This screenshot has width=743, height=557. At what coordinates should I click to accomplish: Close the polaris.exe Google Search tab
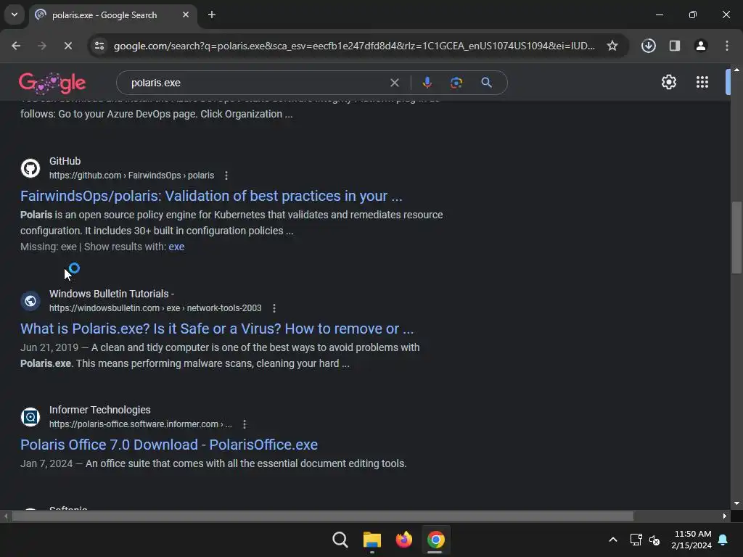pos(186,15)
